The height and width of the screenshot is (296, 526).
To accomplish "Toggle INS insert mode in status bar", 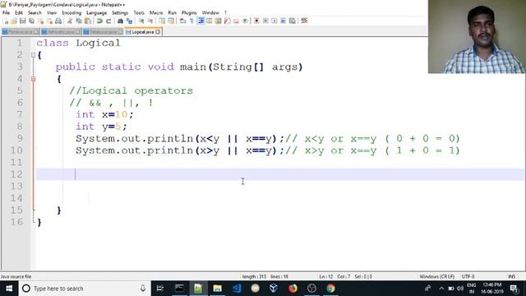I will click(x=511, y=276).
